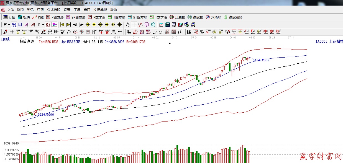Toggle the crosshair cursor tool

click(x=134, y=25)
